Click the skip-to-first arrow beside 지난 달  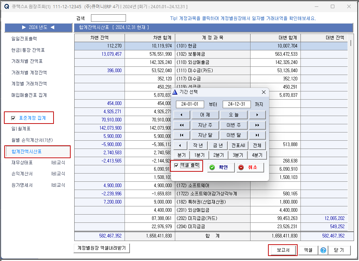[180, 135]
